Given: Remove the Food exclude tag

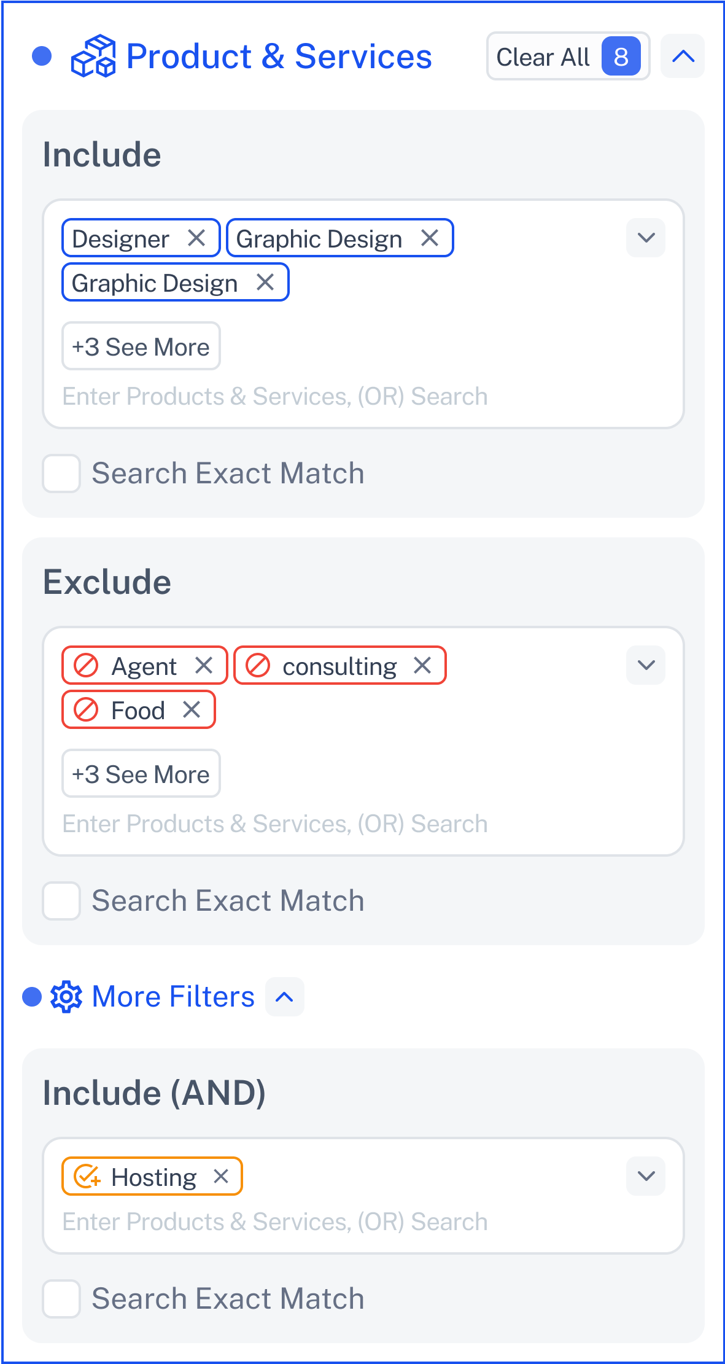Looking at the screenshot, I should coord(192,709).
